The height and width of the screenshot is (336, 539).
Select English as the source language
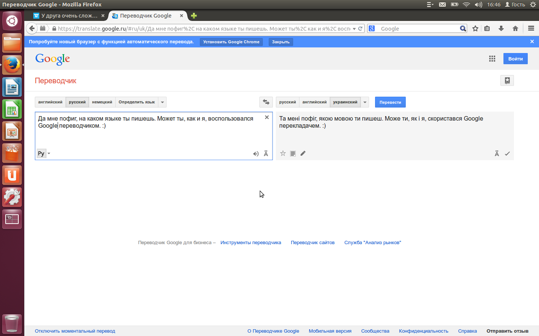(x=50, y=102)
